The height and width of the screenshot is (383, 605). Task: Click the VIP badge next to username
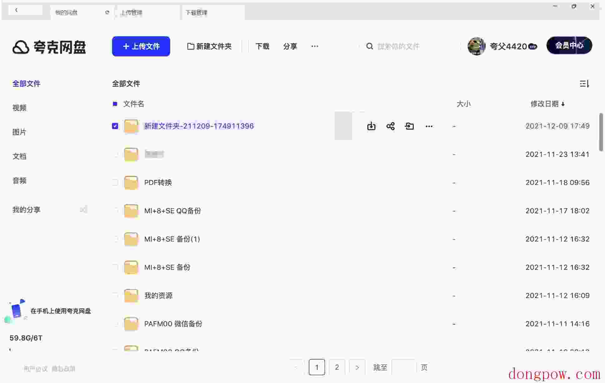coord(533,47)
